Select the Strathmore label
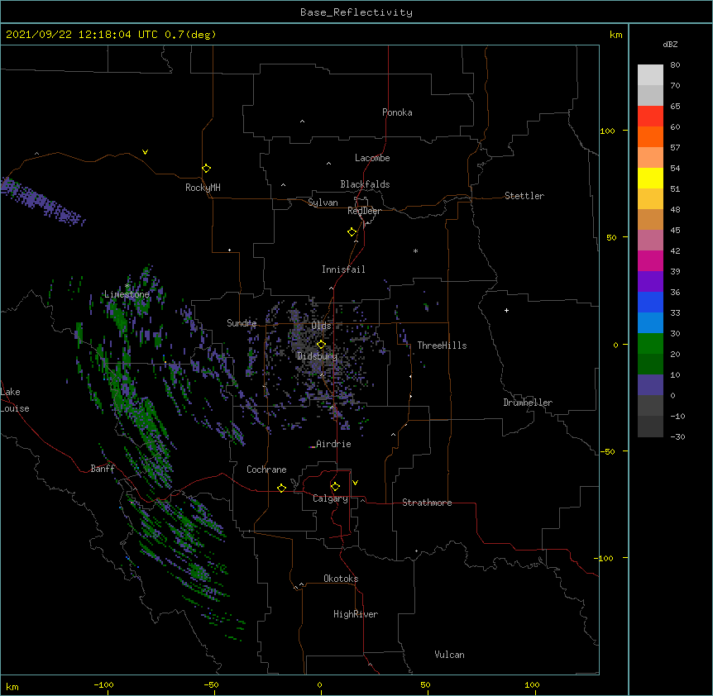The width and height of the screenshot is (713, 696). click(427, 503)
